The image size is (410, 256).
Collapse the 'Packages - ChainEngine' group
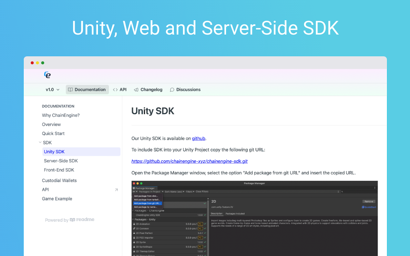133,211
